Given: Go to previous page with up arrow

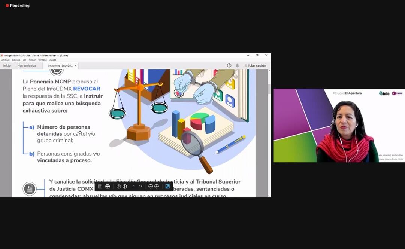Looking at the screenshot, I should point(119,186).
